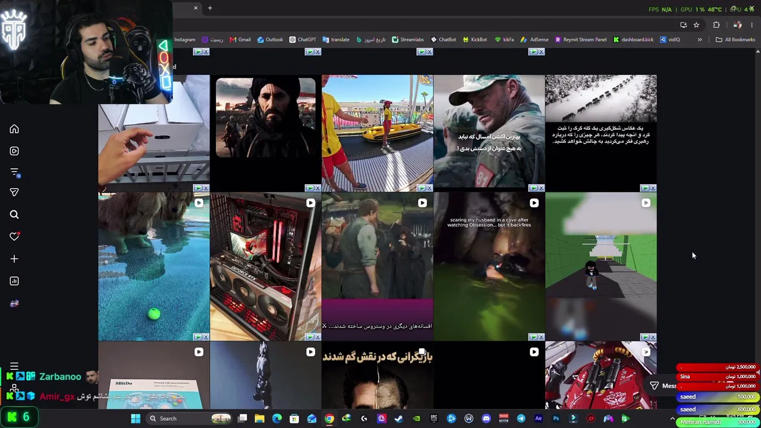This screenshot has width=761, height=428.
Task: Open Microsoft Store from taskbar
Action: [294, 418]
